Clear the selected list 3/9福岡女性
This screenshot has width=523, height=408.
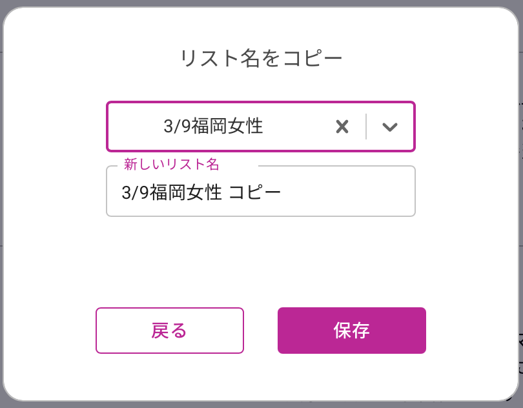click(x=342, y=127)
